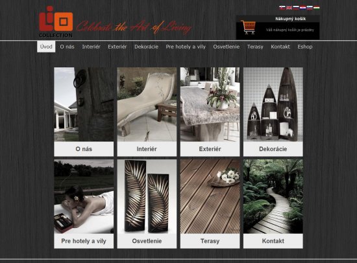Viewport: 357px width, 263px height.
Task: Click the Celebrate the Art of Living slogan
Action: (134, 28)
